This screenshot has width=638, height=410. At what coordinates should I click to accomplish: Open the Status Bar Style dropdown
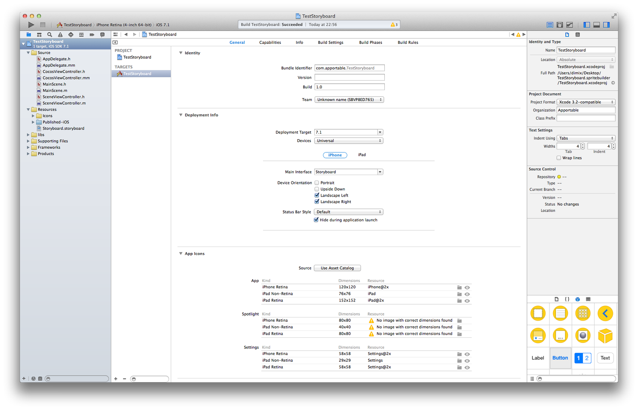click(349, 212)
